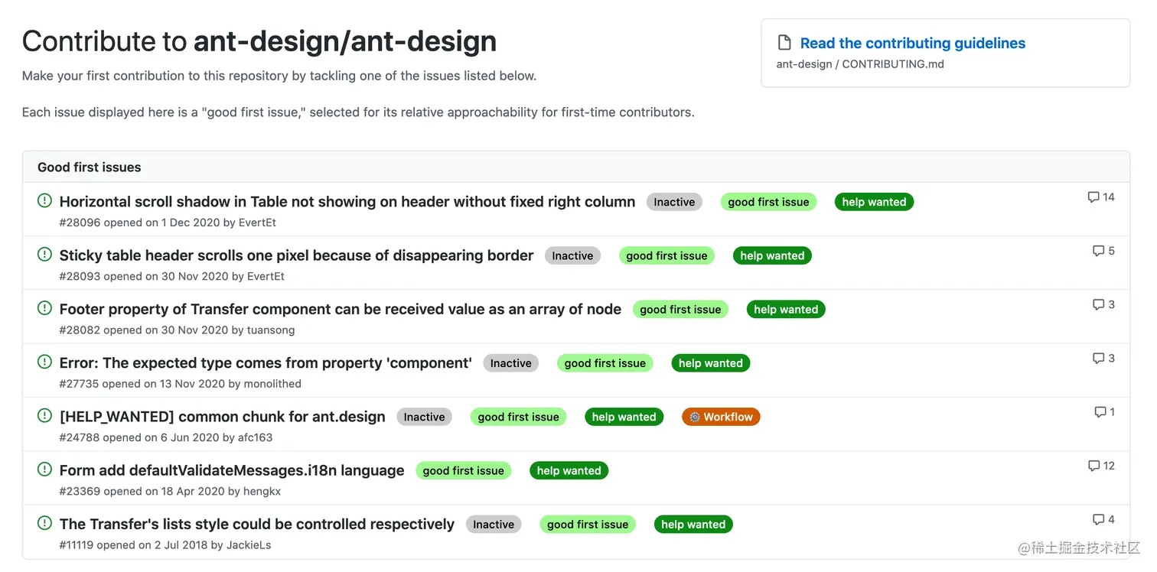Click the file icon beside contributing guidelines
The height and width of the screenshot is (572, 1157).
784,43
